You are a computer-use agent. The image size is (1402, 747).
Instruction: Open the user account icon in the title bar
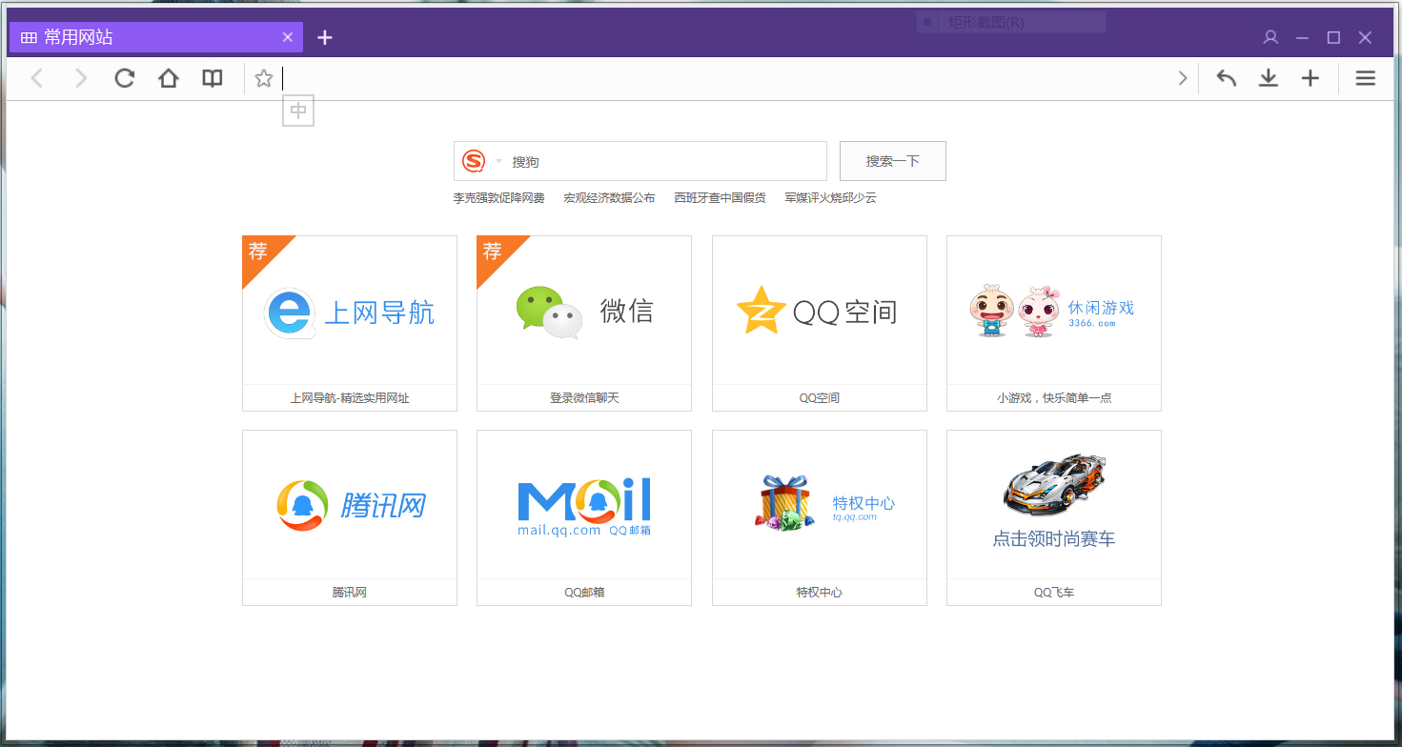pos(1270,37)
